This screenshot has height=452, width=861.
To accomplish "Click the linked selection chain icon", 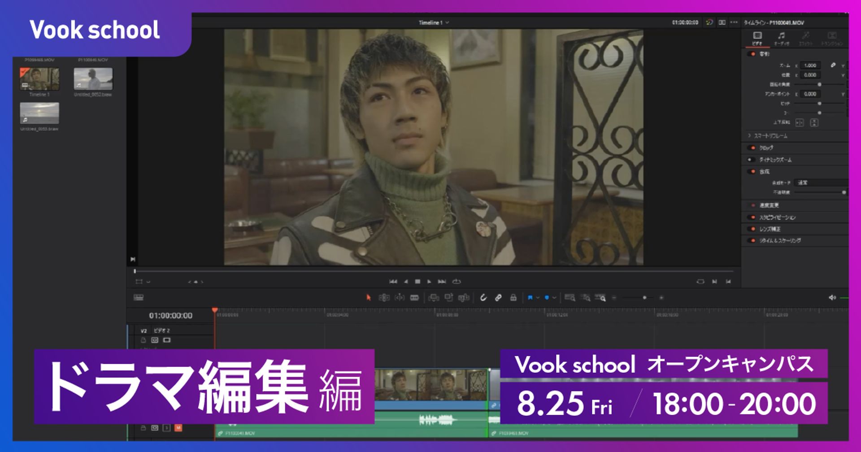I will pyautogui.click(x=498, y=297).
